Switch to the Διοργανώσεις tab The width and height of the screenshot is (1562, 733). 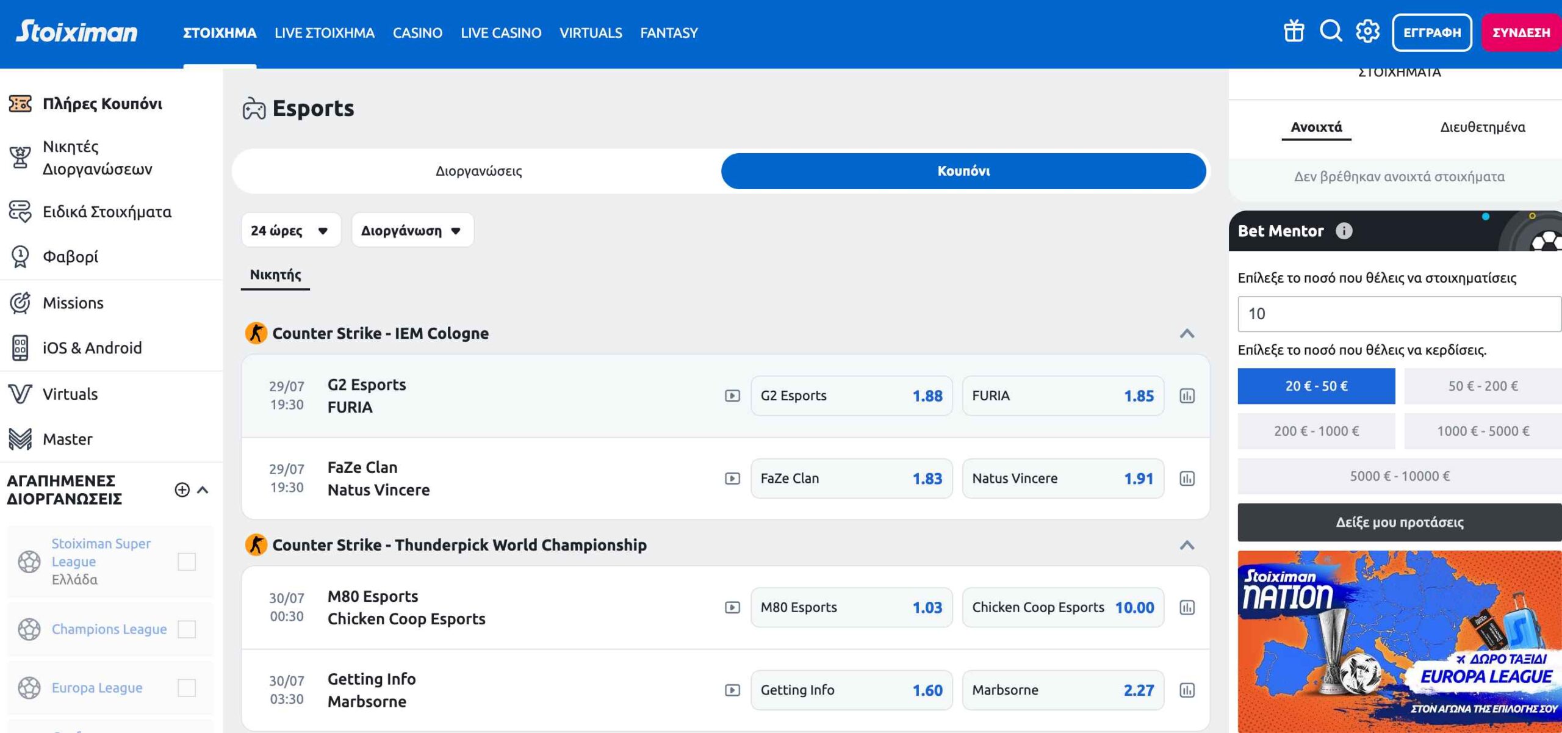click(479, 171)
